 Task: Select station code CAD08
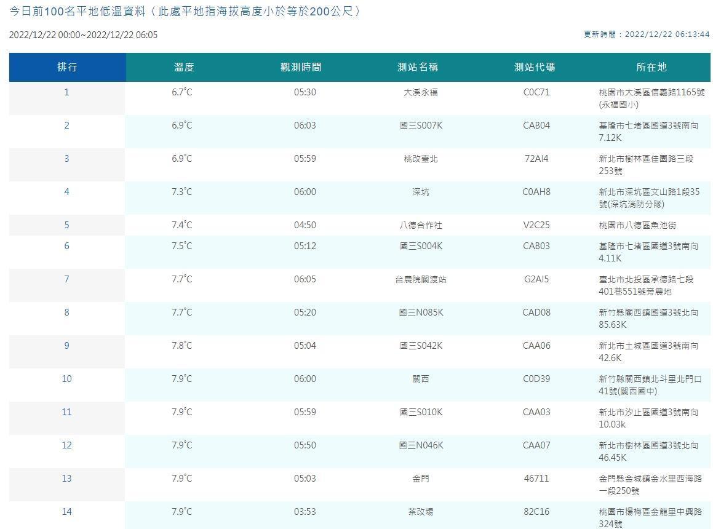point(536,312)
